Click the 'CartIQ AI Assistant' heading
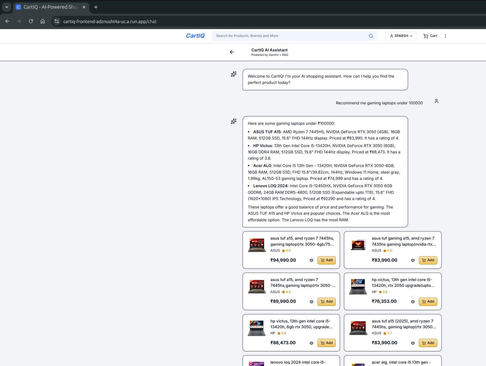Screen dimensions: 486x366 coord(269,50)
